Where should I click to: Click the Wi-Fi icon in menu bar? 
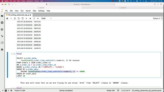coord(140,1)
